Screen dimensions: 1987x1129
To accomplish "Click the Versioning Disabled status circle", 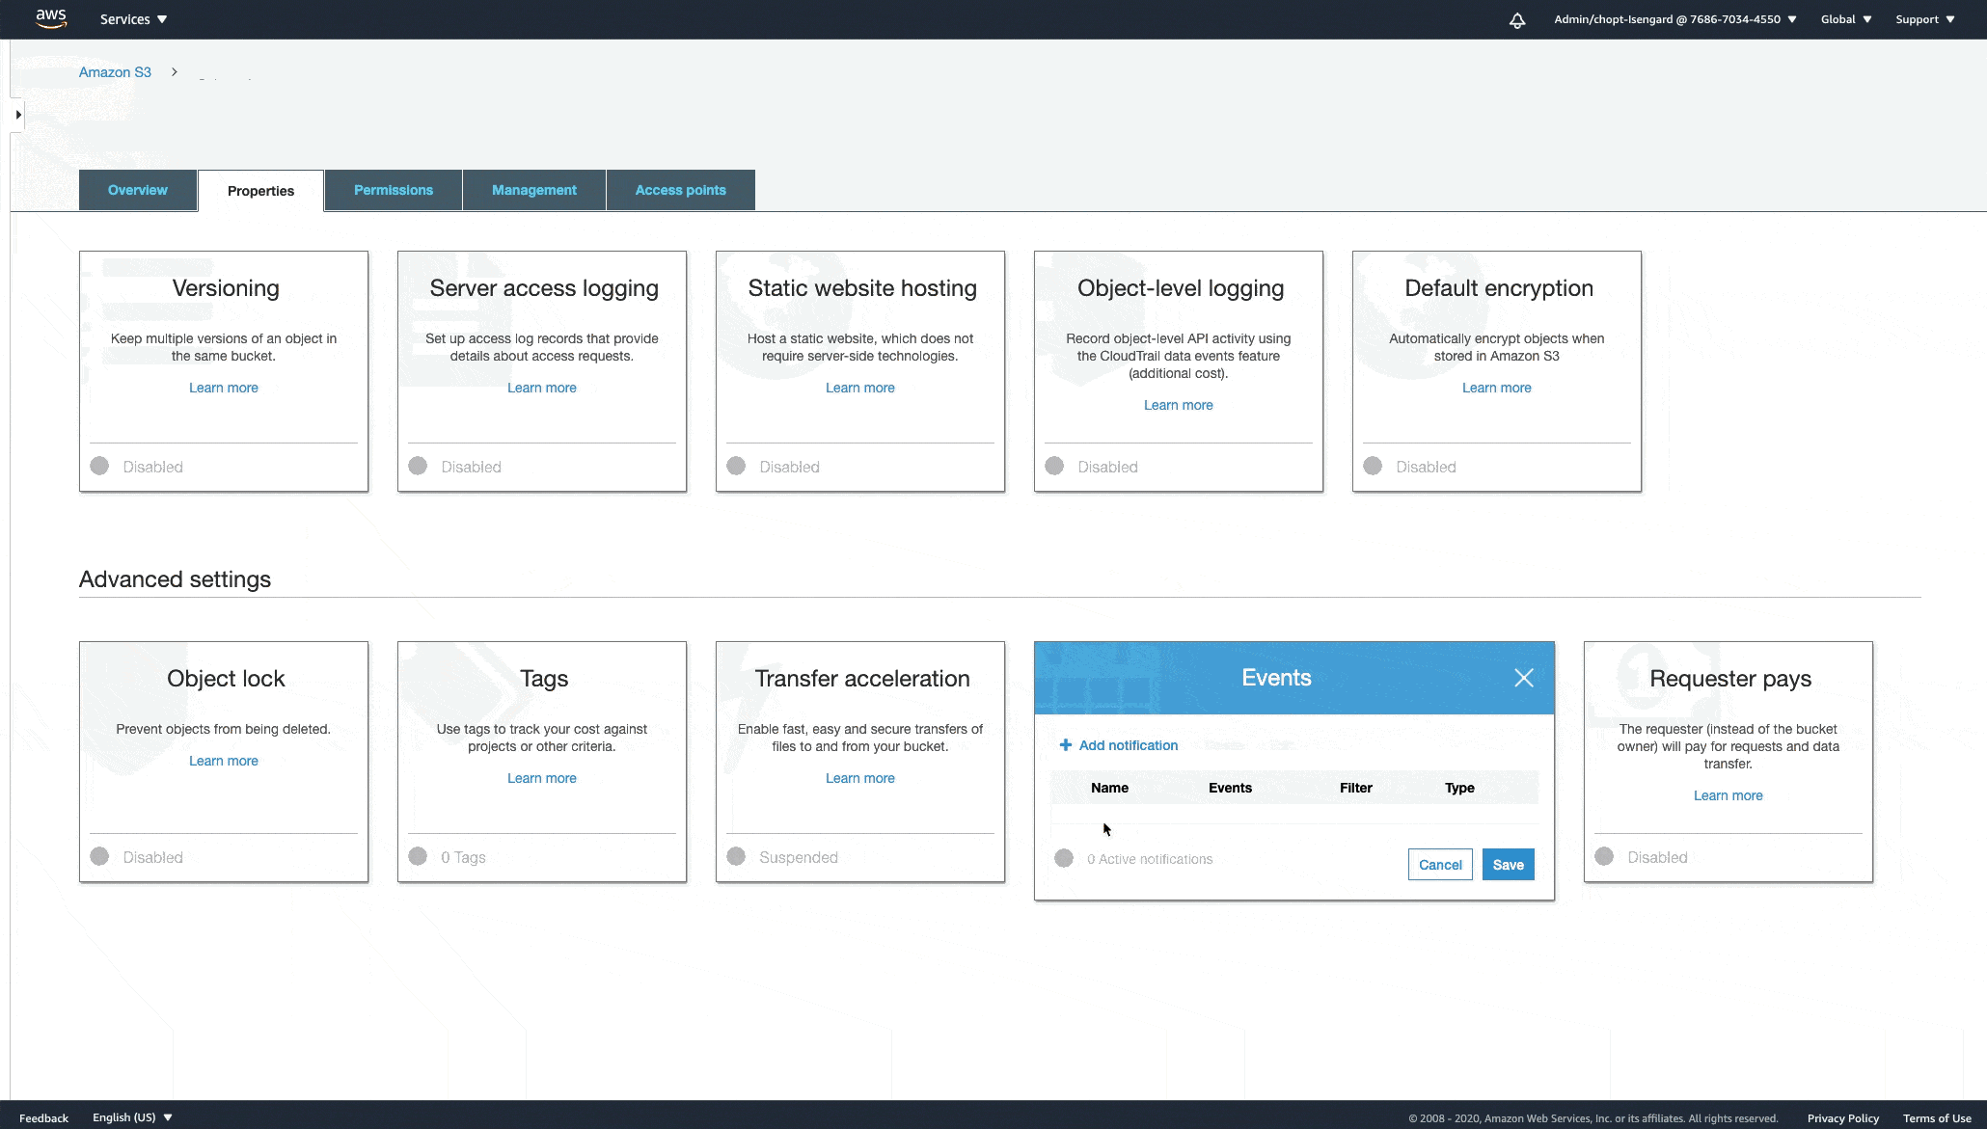I will tap(99, 467).
